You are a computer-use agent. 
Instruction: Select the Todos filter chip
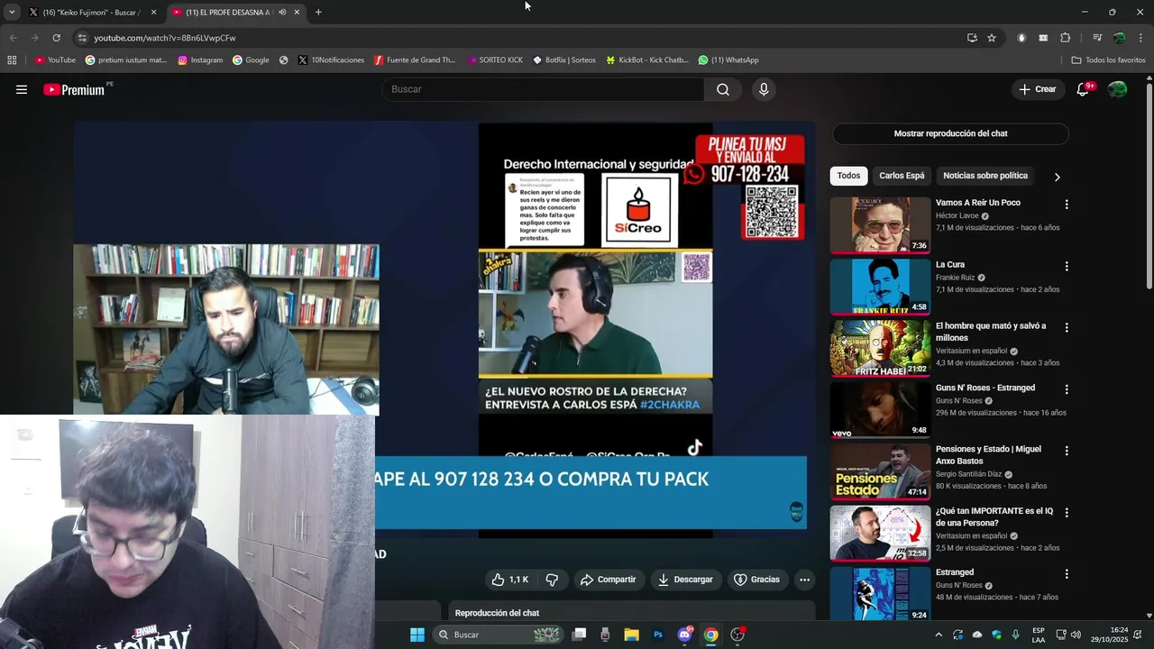tap(848, 176)
